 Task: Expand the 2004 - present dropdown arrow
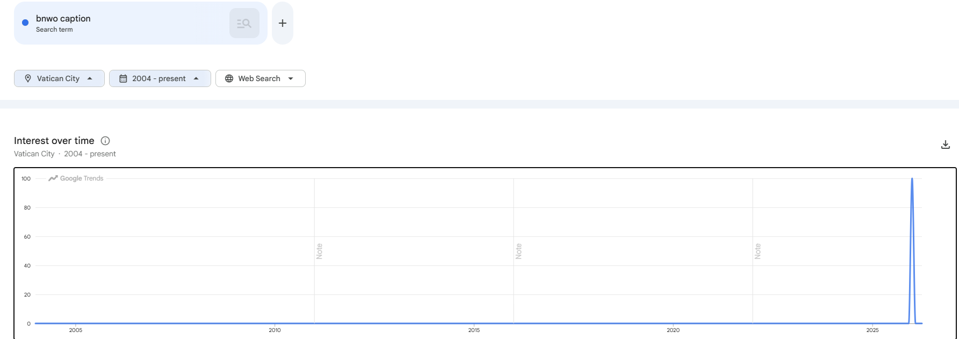coord(196,78)
